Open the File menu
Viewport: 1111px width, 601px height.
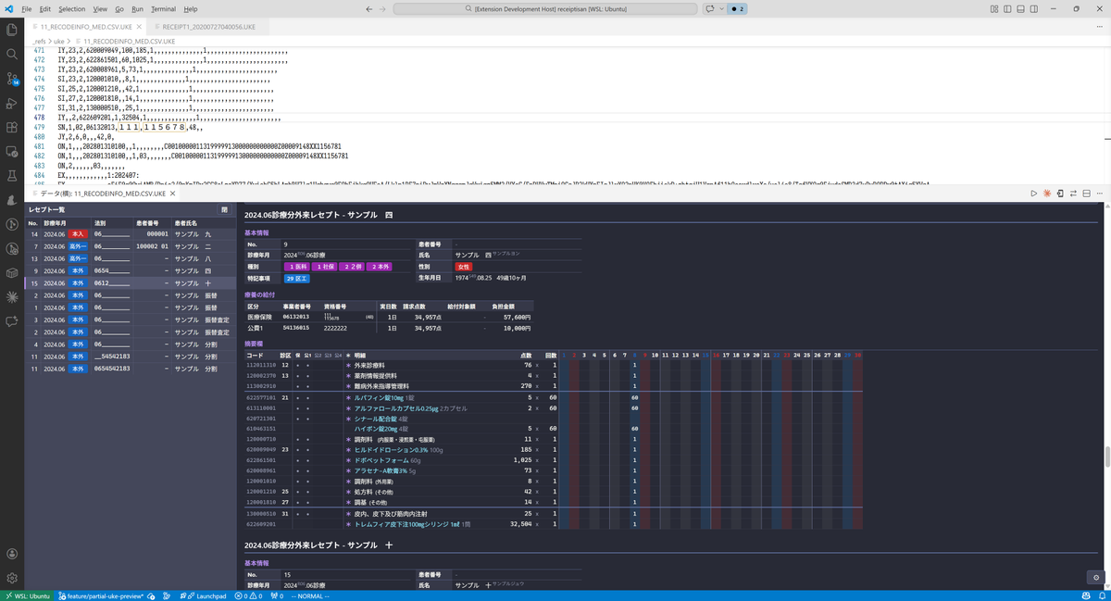click(26, 8)
